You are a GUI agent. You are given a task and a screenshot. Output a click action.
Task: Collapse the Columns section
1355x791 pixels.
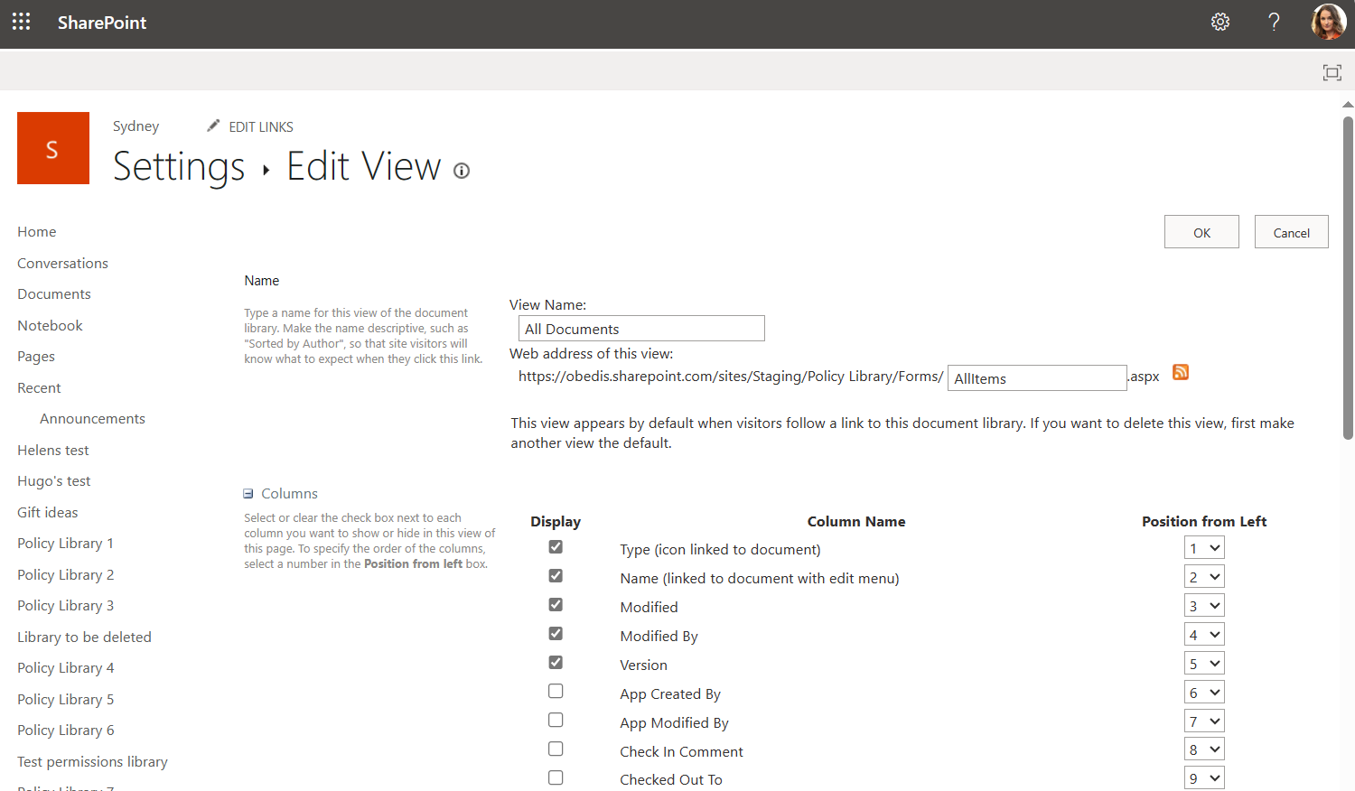click(248, 494)
